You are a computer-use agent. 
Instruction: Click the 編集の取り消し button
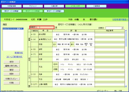12,66
